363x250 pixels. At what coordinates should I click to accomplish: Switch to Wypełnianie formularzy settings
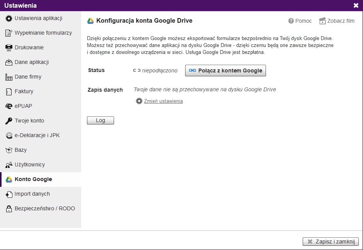(x=43, y=33)
